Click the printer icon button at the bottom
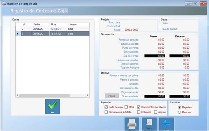 pyautogui.click(x=132, y=124)
